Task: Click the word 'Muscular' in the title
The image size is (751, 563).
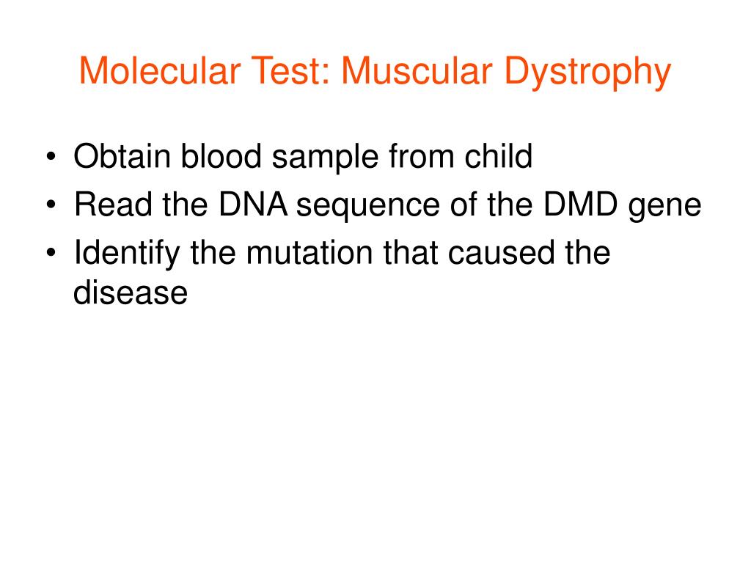Action: 417,71
